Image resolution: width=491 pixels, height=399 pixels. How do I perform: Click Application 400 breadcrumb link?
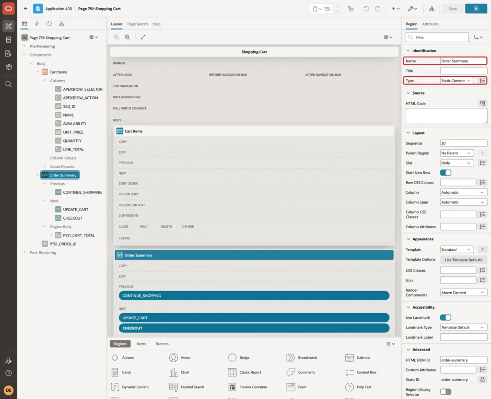point(58,9)
